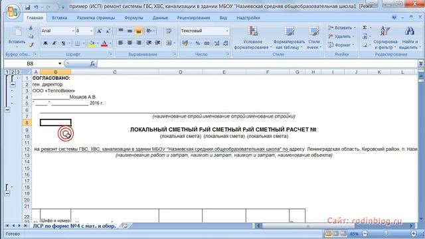Toggle italic (К) formatting
The width and height of the screenshot is (425, 239).
point(54,43)
